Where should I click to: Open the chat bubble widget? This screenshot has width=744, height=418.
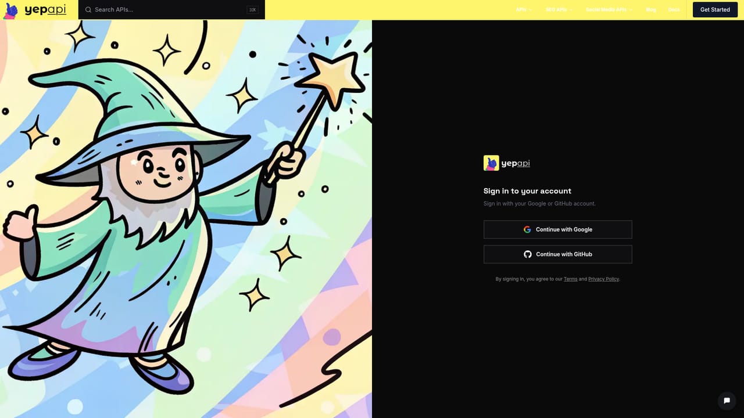click(x=727, y=401)
